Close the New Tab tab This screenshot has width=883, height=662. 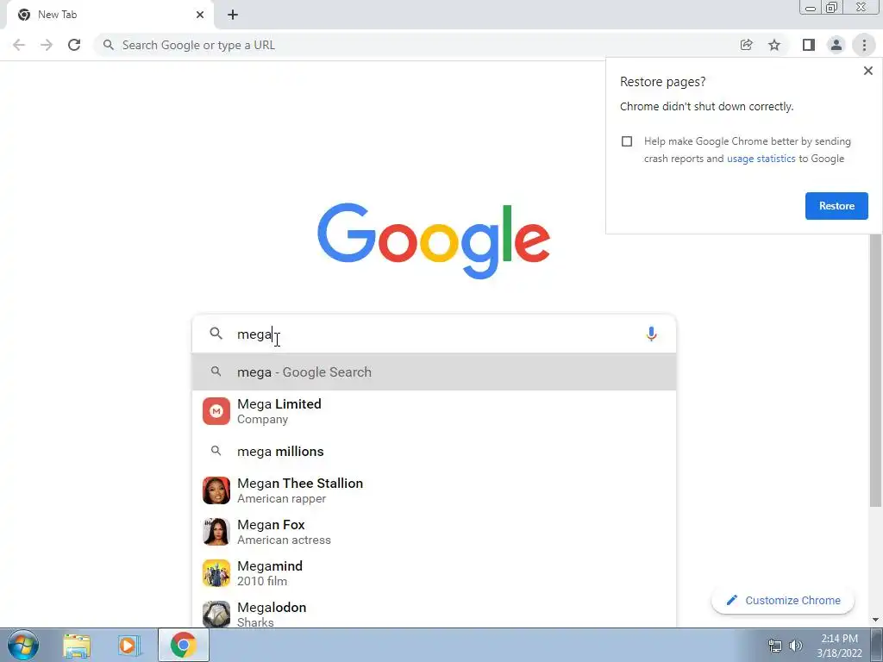200,15
